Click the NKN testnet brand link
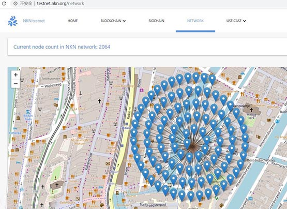Viewport: 287px width, 209px height. [x=34, y=21]
